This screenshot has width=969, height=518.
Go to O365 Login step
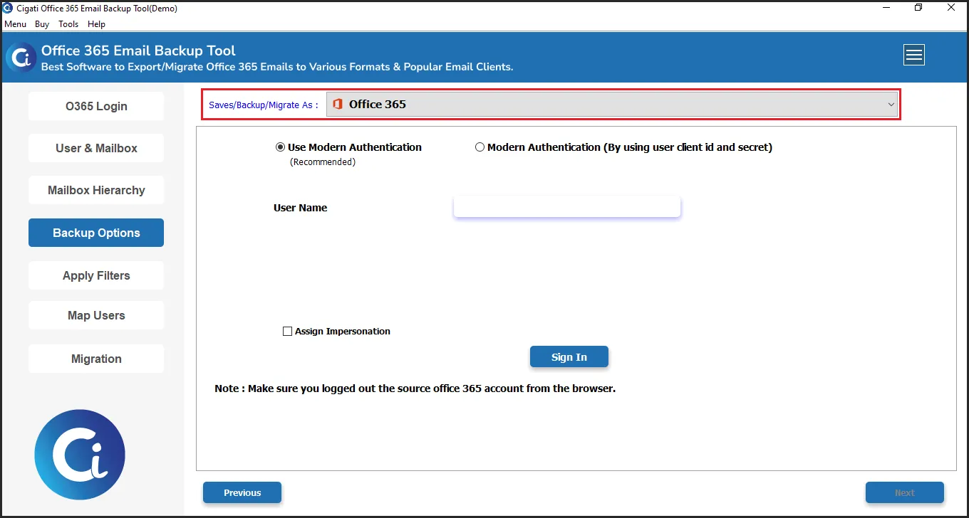pyautogui.click(x=96, y=106)
